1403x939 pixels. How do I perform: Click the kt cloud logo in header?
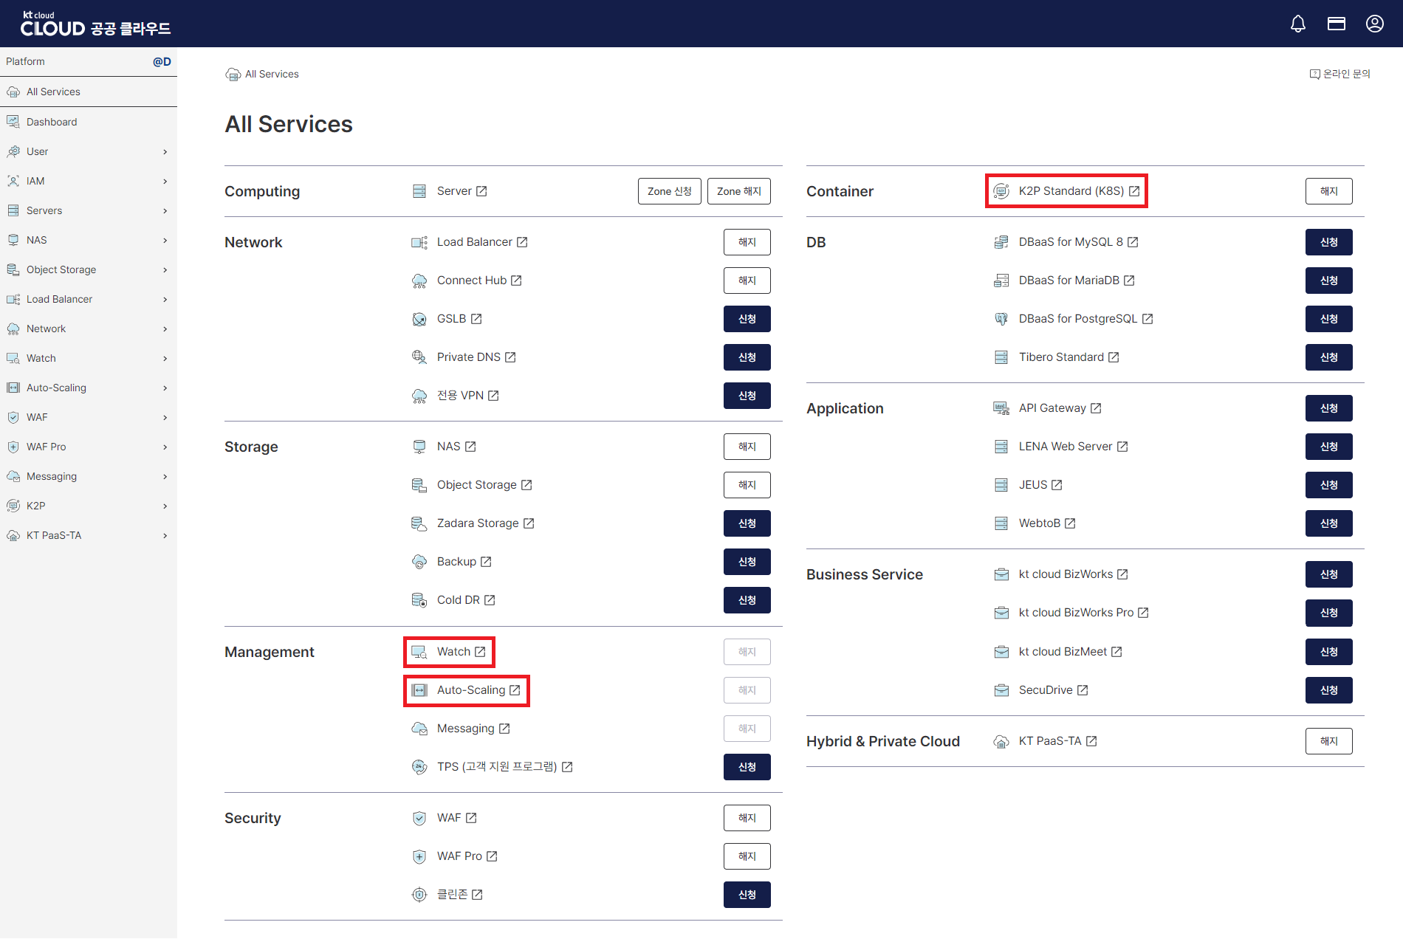tap(95, 24)
